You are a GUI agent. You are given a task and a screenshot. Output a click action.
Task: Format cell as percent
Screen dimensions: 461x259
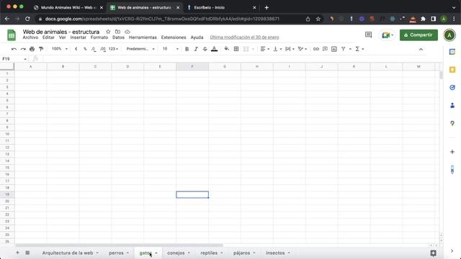[85, 49]
